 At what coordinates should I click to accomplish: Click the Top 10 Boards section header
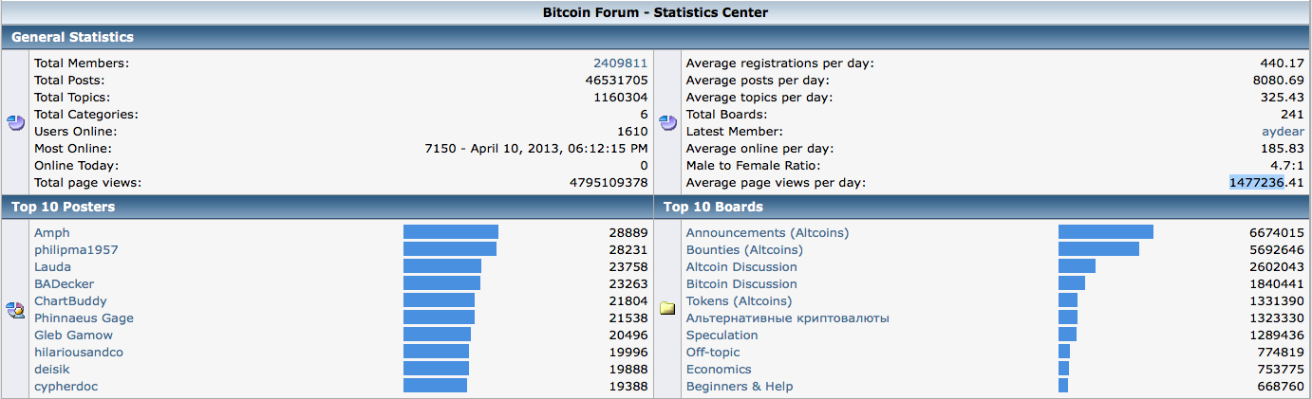pyautogui.click(x=713, y=207)
